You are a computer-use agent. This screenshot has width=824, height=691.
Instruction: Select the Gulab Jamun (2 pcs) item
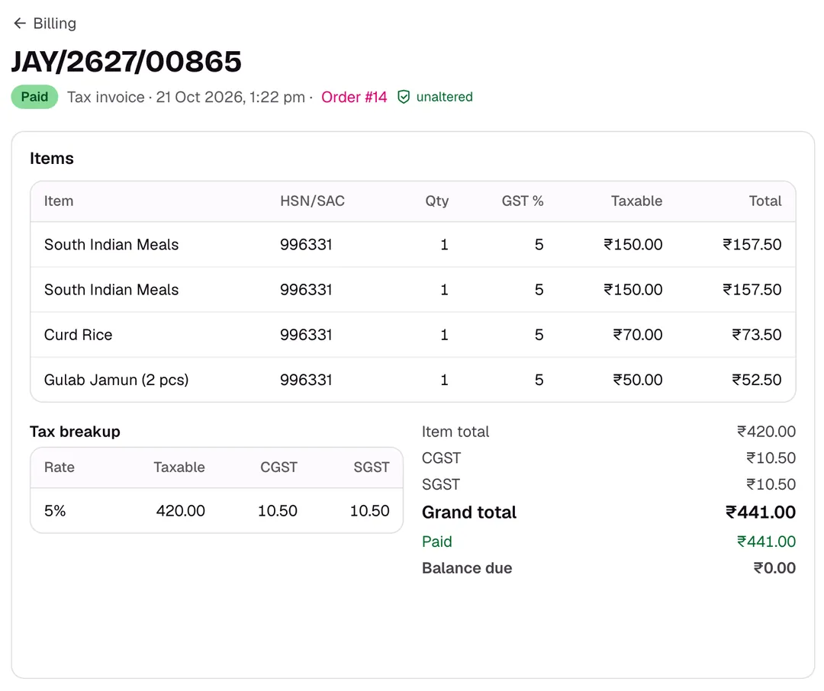[116, 380]
